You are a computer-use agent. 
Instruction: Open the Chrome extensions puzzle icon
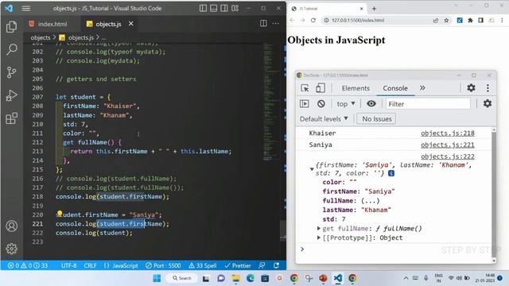coord(470,20)
